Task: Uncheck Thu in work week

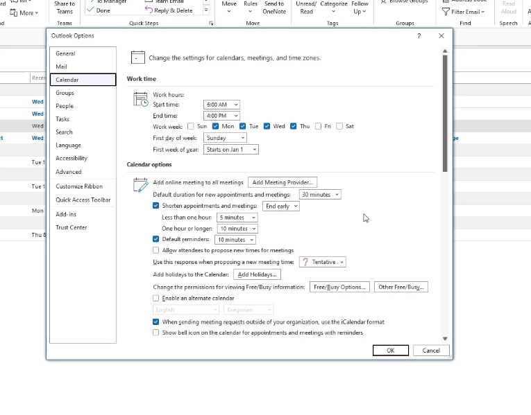Action: pos(294,126)
